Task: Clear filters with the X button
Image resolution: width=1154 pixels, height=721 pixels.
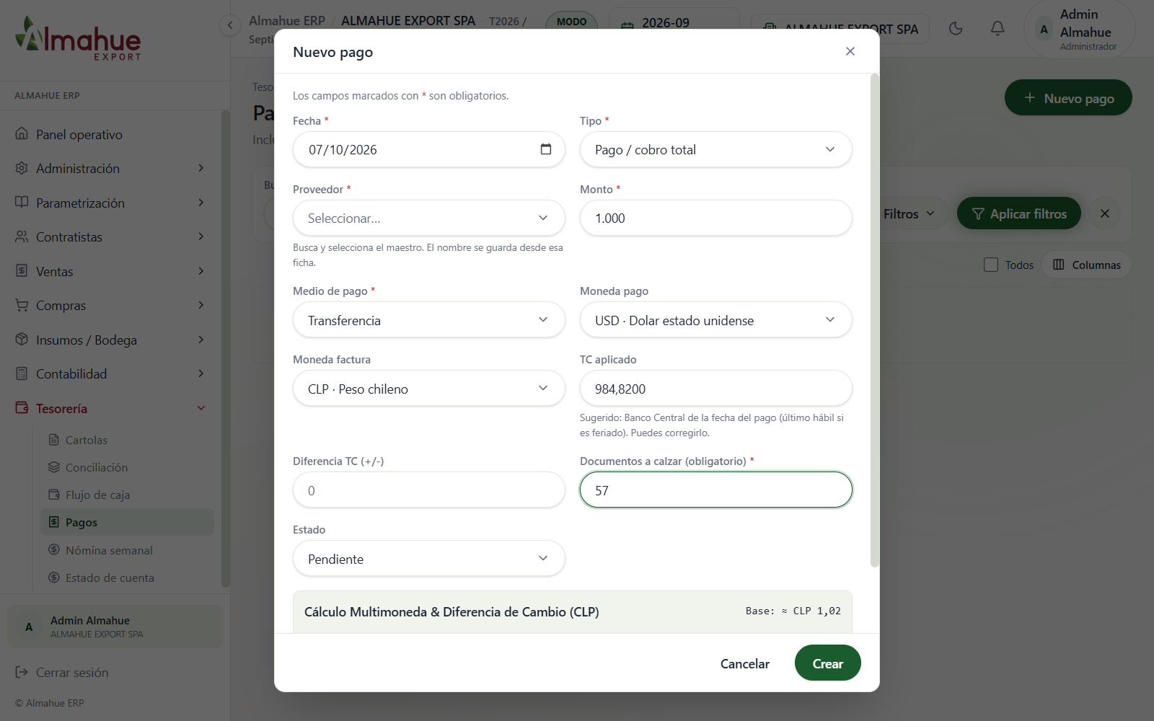Action: click(x=1105, y=213)
